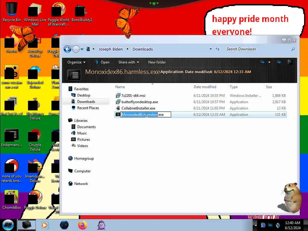Open the Windows Start menu orb
308x231 pixels.
[8, 225]
